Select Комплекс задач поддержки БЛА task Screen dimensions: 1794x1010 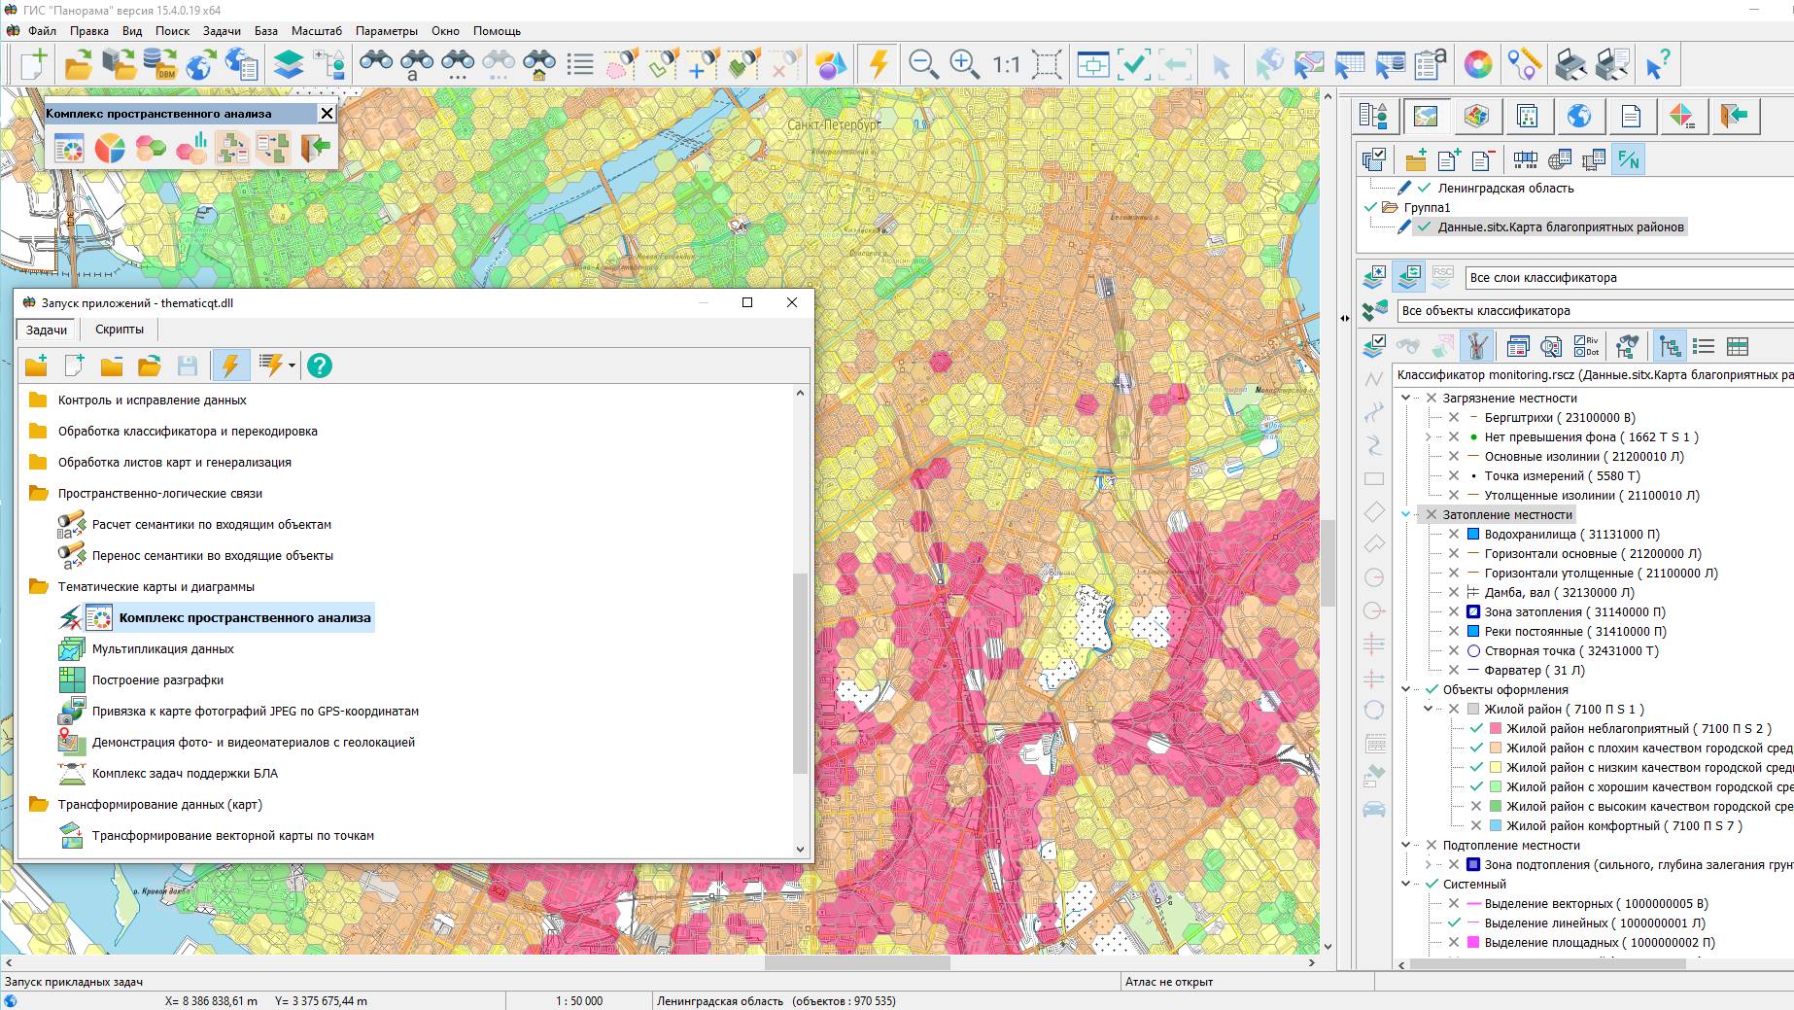[x=185, y=773]
